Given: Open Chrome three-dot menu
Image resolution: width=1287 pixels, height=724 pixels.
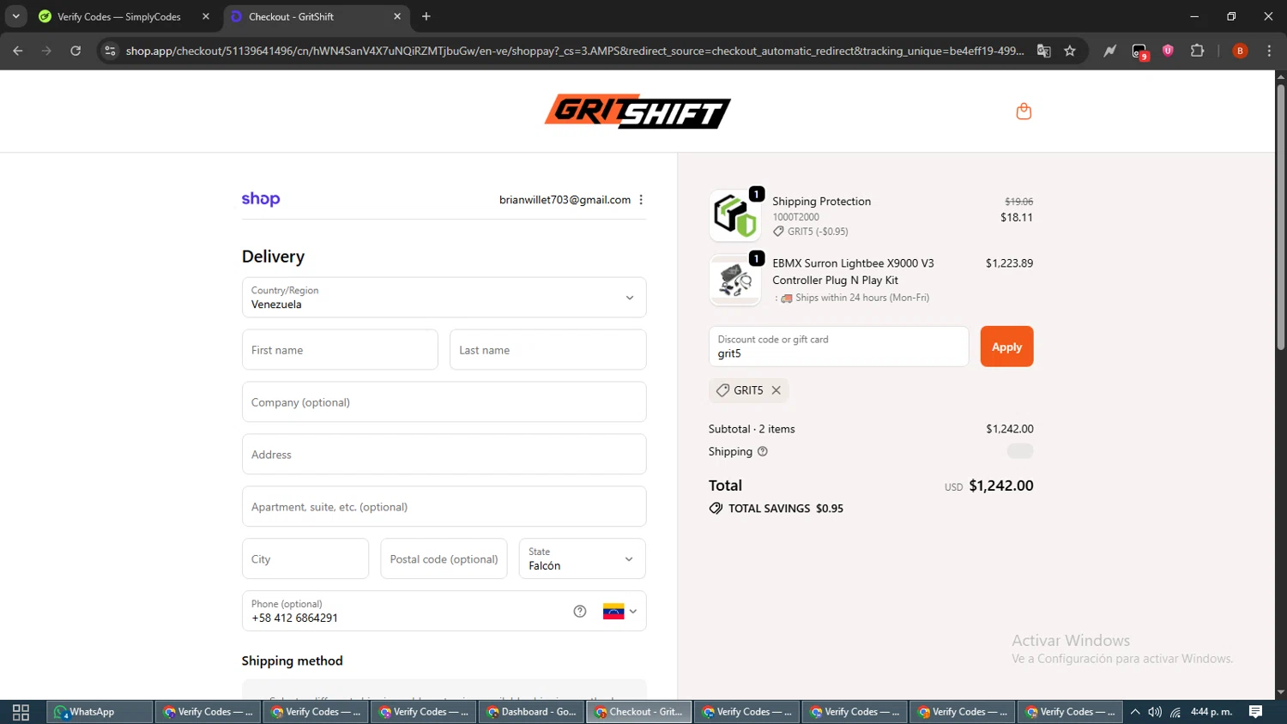Looking at the screenshot, I should click(1269, 51).
